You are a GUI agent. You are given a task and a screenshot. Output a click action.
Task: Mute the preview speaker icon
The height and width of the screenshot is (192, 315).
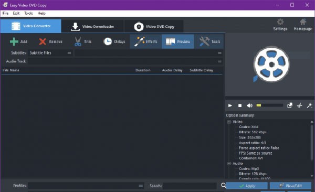(249, 105)
